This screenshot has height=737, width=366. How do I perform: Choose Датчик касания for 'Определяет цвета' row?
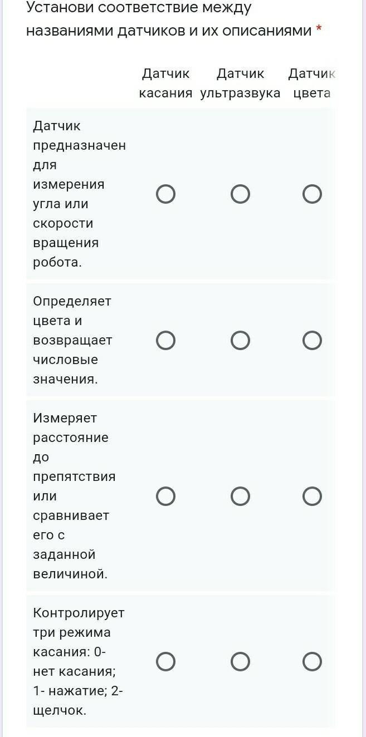(165, 340)
